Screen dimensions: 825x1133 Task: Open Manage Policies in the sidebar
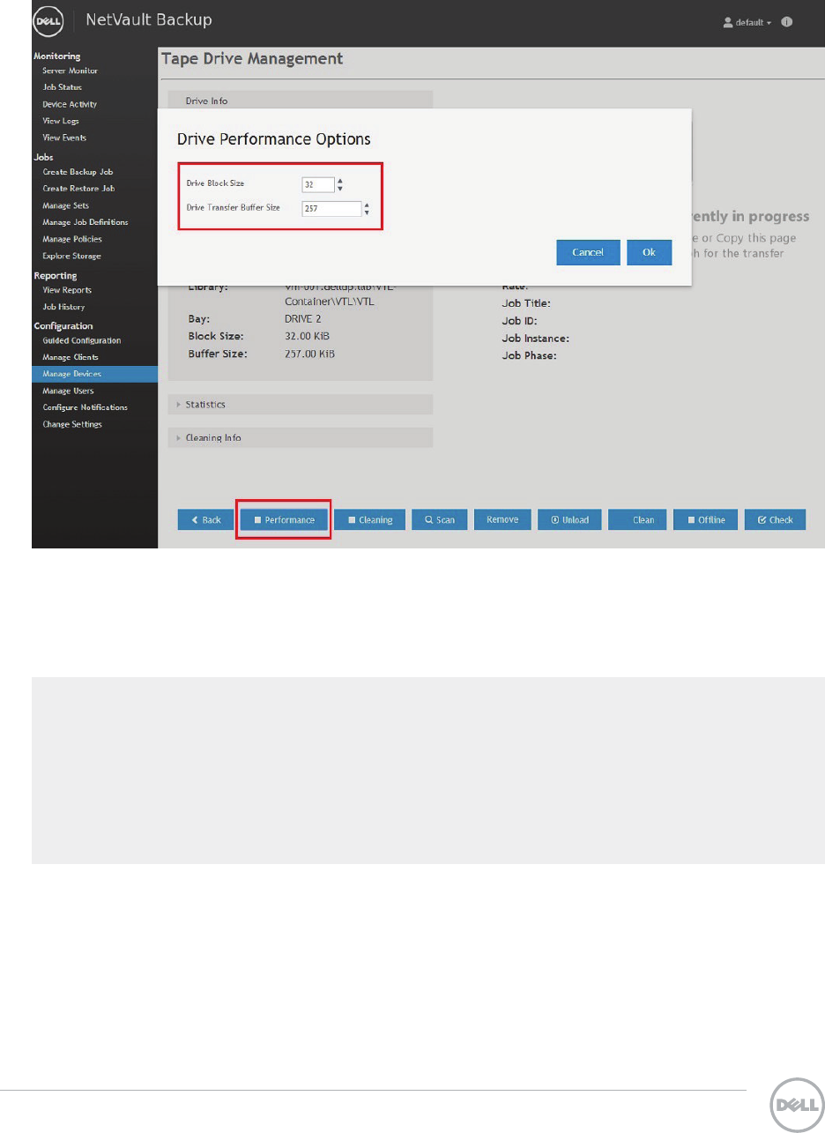pos(72,239)
